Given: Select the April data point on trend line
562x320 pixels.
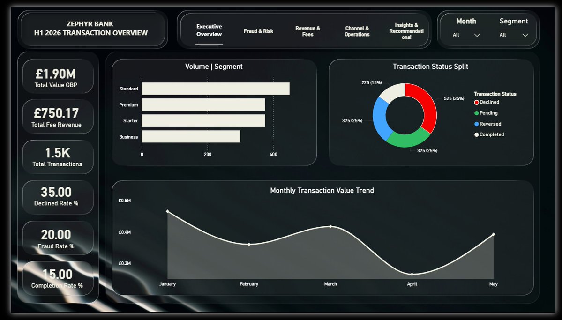Looking at the screenshot, I should (x=412, y=274).
